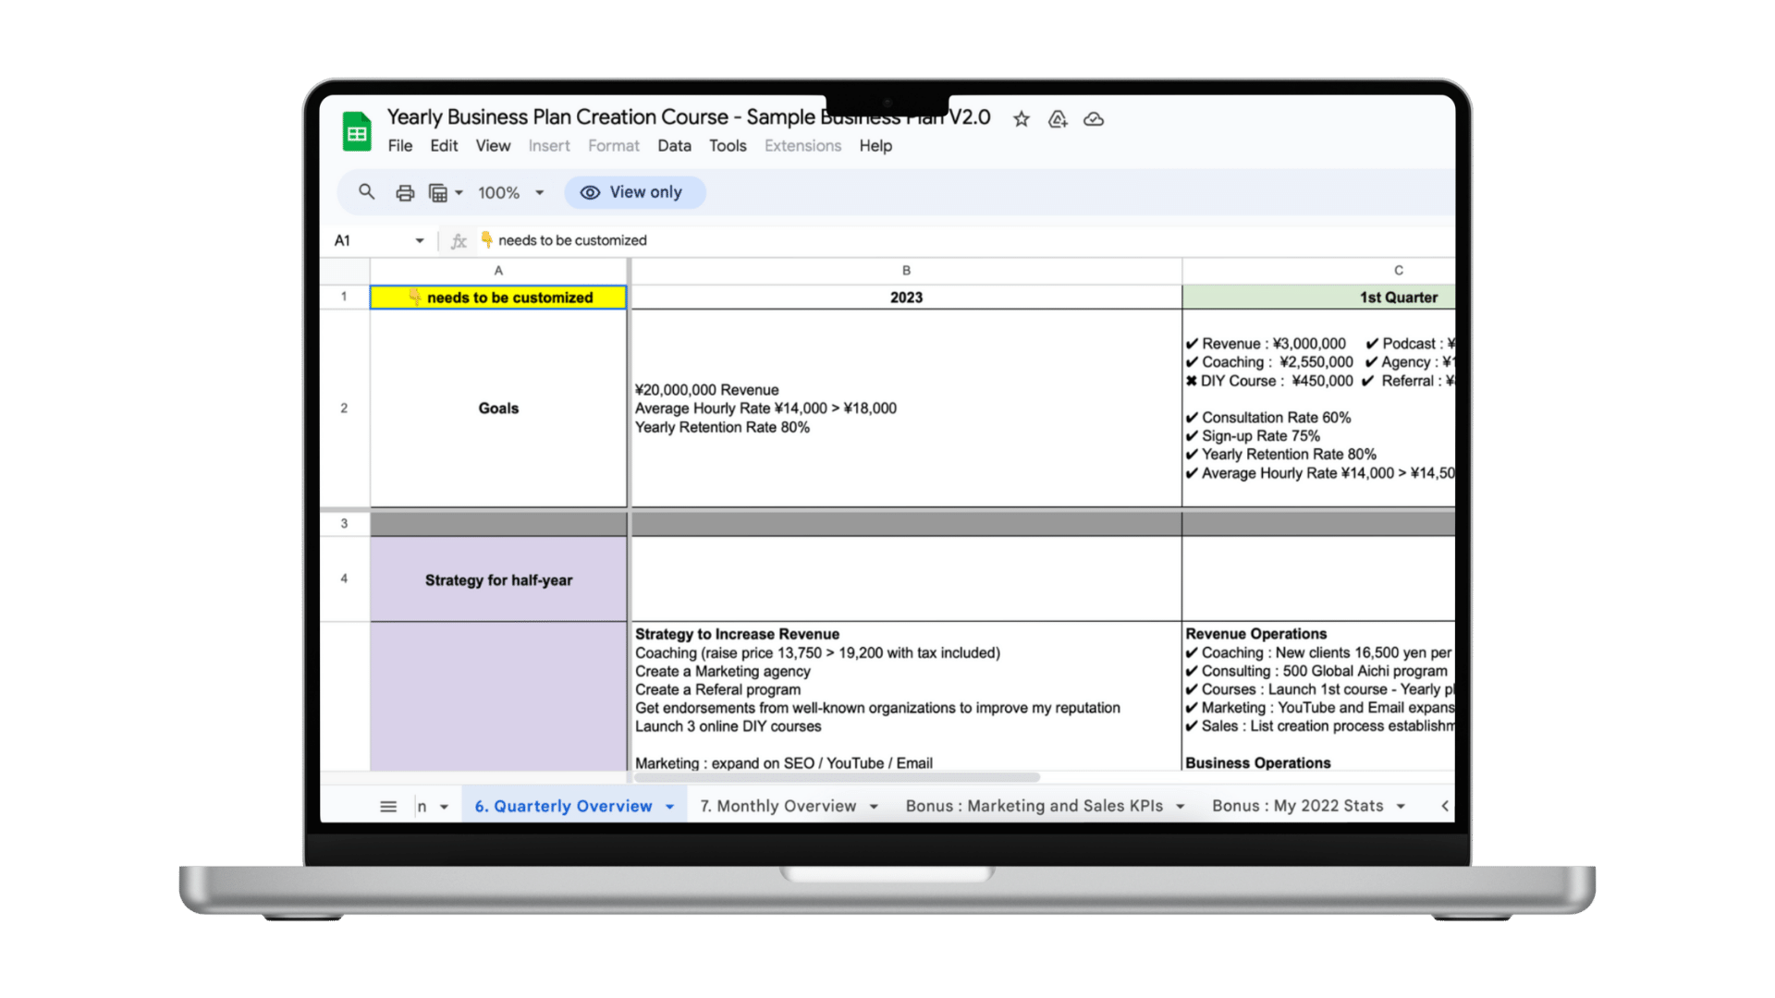Switch to Bonus : My 2022 Stats tab

[1297, 806]
